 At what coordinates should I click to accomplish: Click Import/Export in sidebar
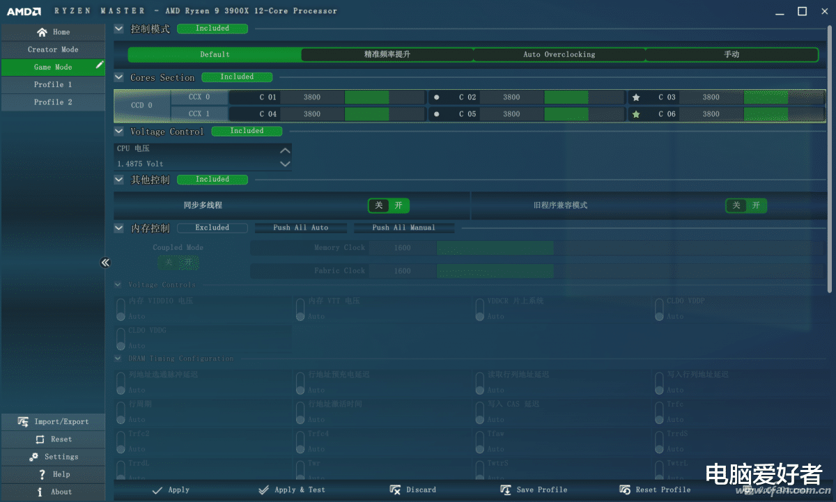pos(53,422)
